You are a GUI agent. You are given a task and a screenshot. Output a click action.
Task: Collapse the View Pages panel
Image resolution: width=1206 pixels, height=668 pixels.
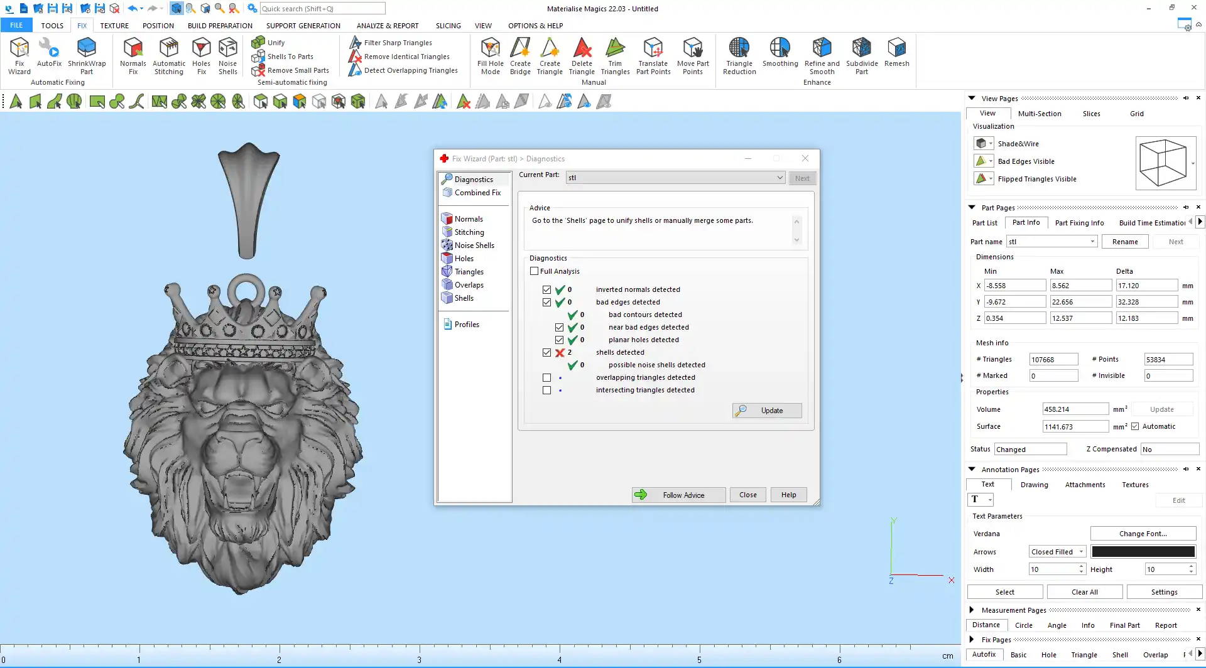[x=972, y=99]
